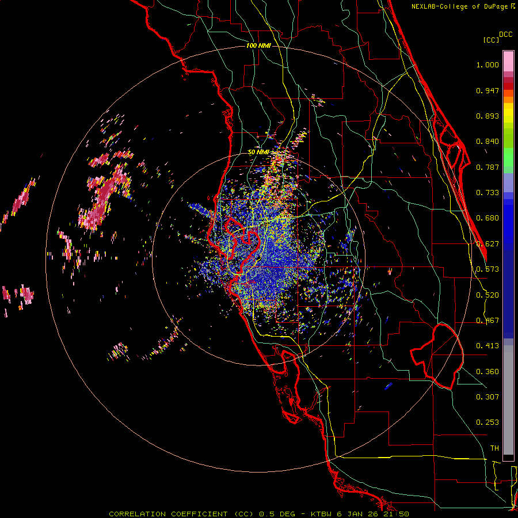Screen dimensions: 518x518
Task: Click the 100 NMI range ring label
Action: pos(258,45)
